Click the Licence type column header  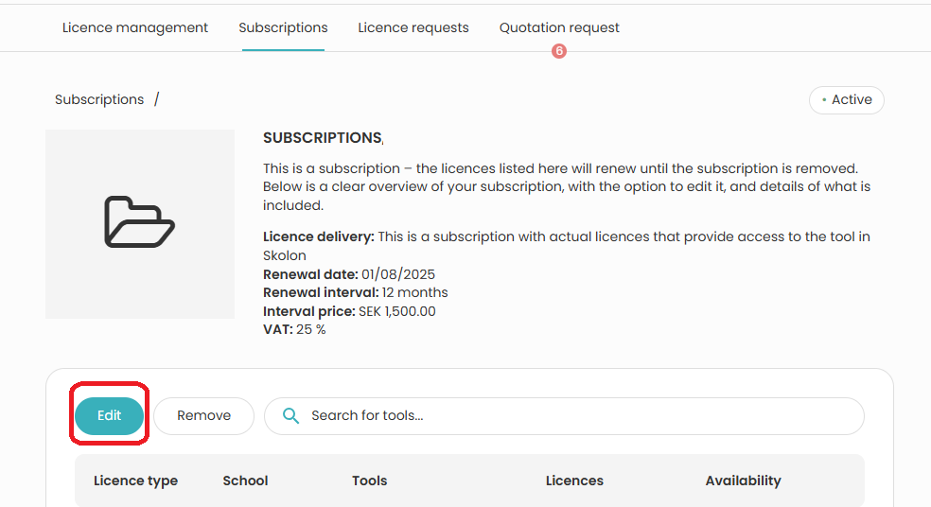pyautogui.click(x=135, y=481)
